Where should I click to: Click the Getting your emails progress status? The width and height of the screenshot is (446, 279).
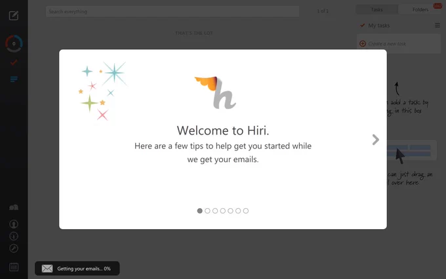tap(77, 268)
